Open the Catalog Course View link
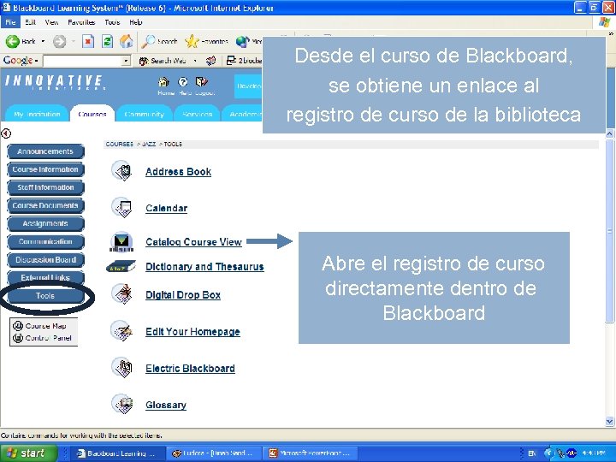616x462 pixels. tap(193, 242)
